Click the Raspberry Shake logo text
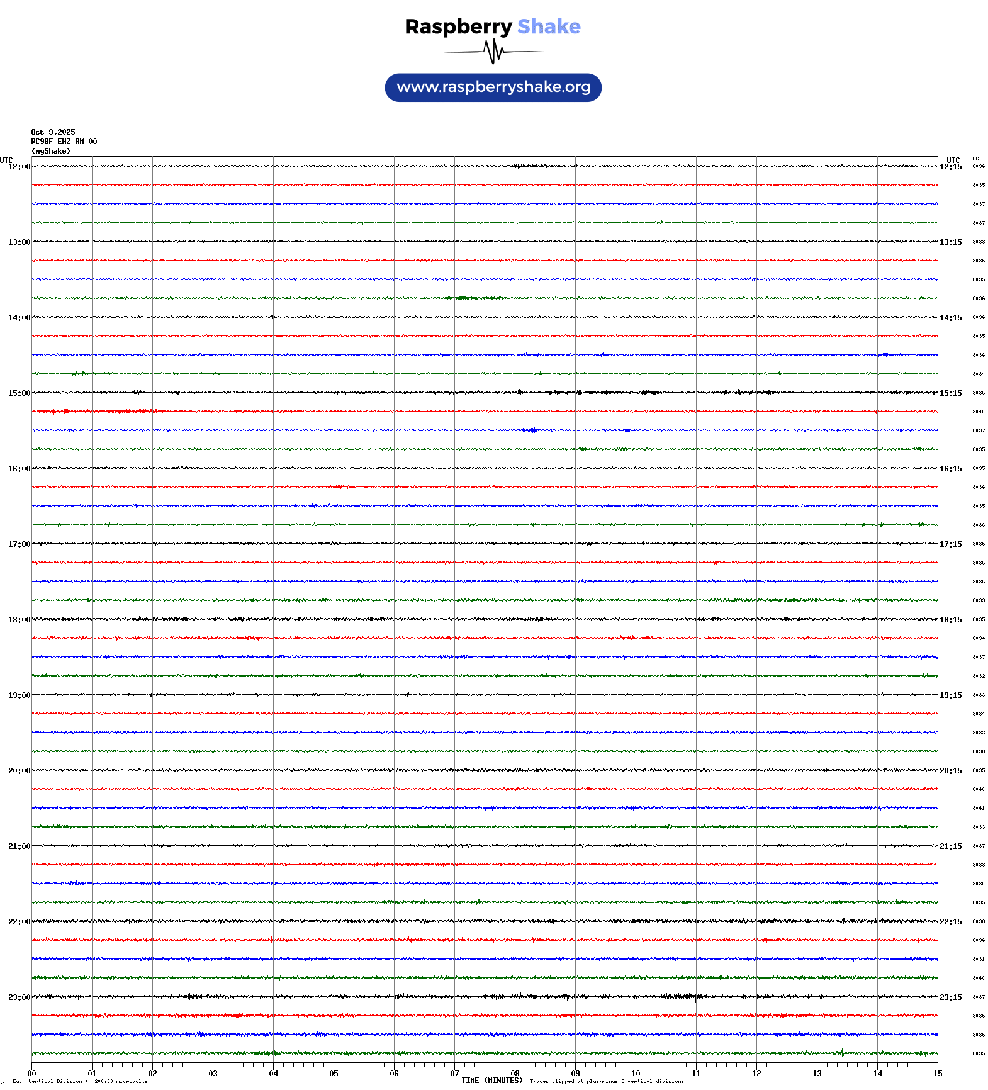The height and width of the screenshot is (1090, 988). (493, 26)
